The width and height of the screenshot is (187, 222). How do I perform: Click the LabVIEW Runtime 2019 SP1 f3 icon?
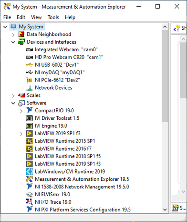tap(30, 164)
